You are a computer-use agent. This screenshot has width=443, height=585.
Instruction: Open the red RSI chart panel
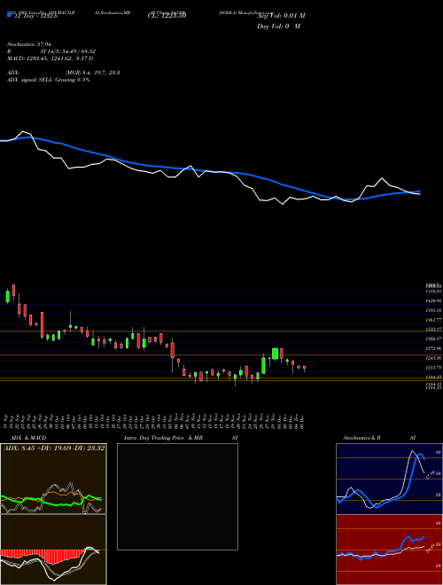coord(389,550)
